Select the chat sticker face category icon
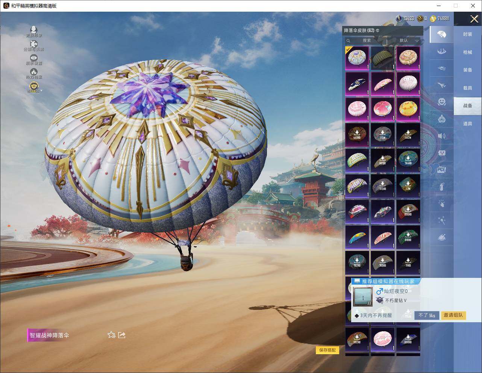482x373 pixels. [441, 153]
